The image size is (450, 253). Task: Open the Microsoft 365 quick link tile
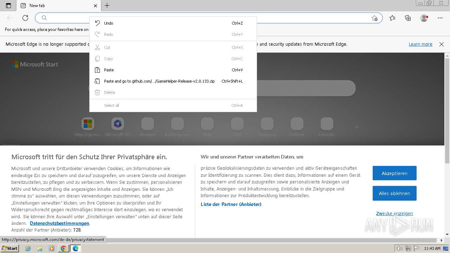click(x=118, y=127)
